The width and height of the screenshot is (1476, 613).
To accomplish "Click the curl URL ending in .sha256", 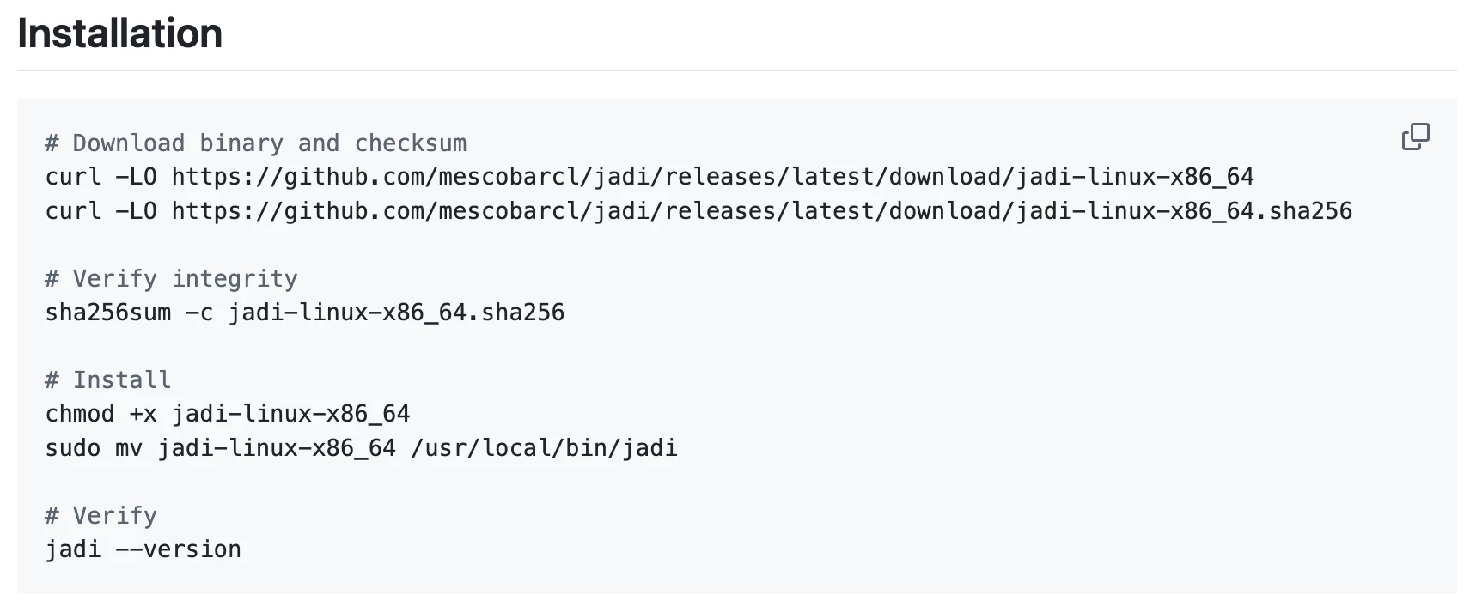I will 761,211.
